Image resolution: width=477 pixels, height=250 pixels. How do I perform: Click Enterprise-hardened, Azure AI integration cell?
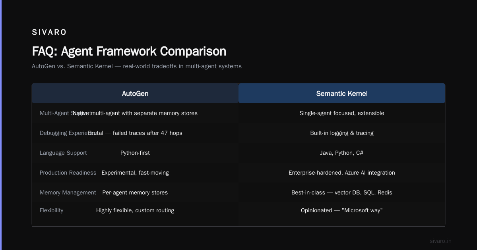coord(342,173)
